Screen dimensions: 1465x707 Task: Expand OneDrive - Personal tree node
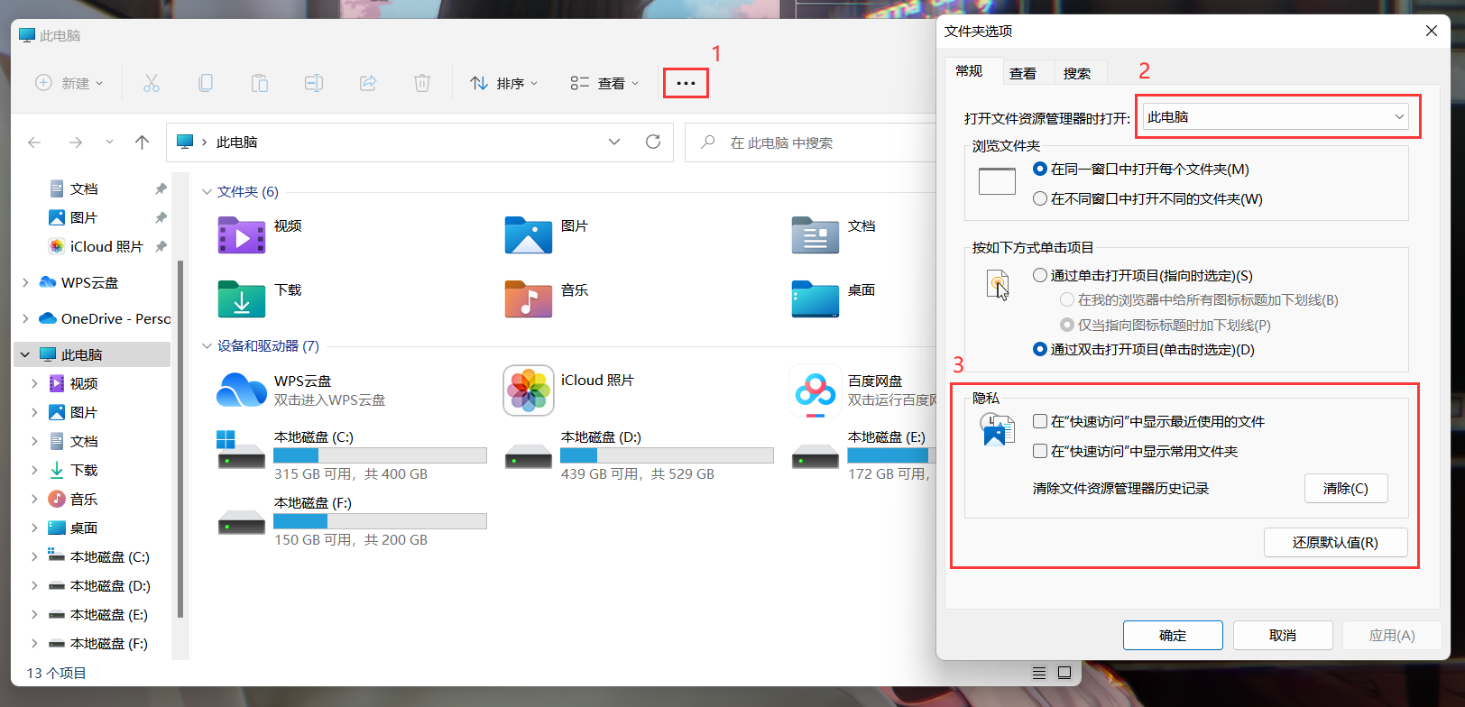click(x=25, y=319)
